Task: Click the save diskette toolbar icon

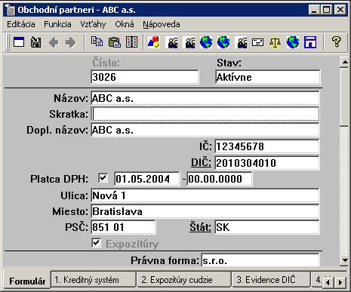Action: (36, 42)
